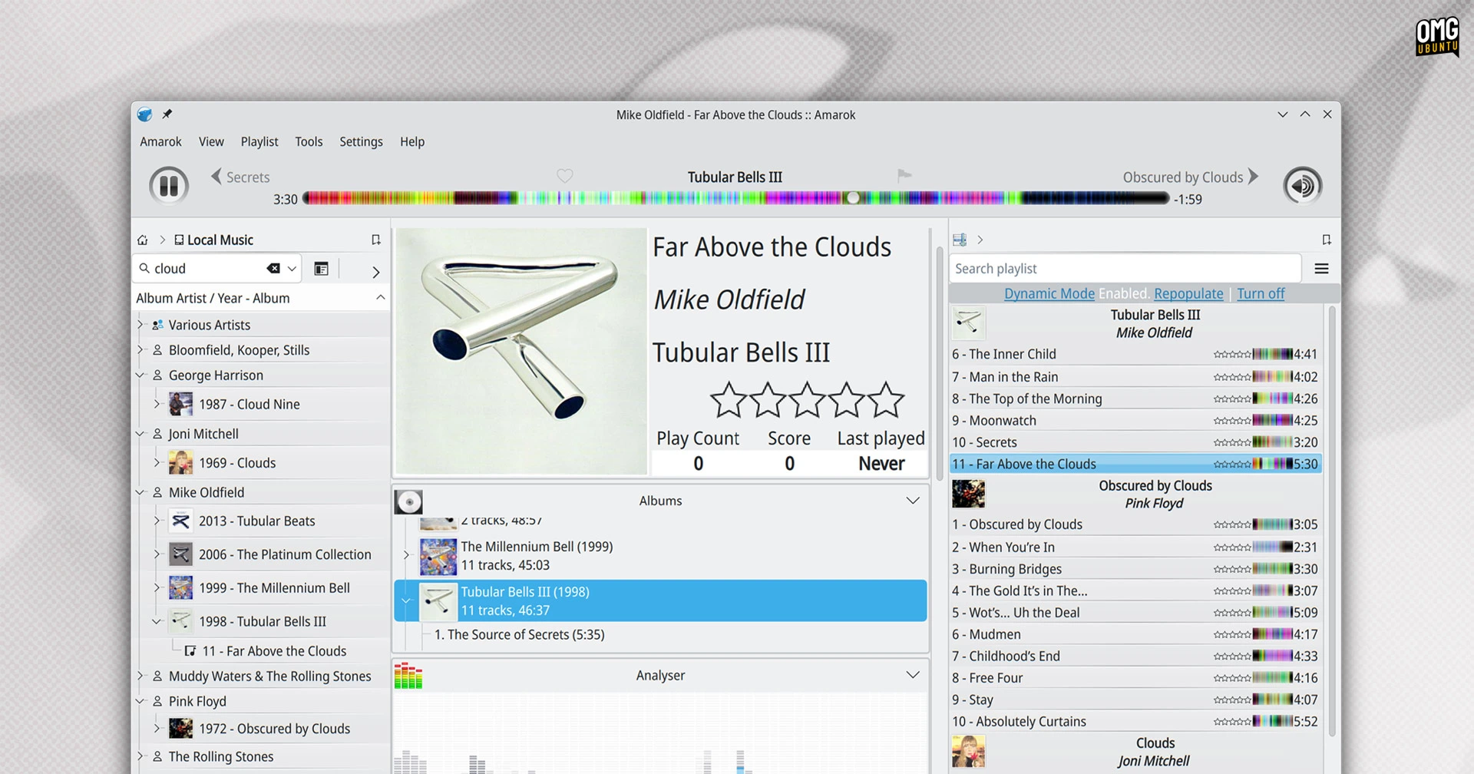The image size is (1474, 774).
Task: Click the Repopulate link
Action: tap(1188, 293)
